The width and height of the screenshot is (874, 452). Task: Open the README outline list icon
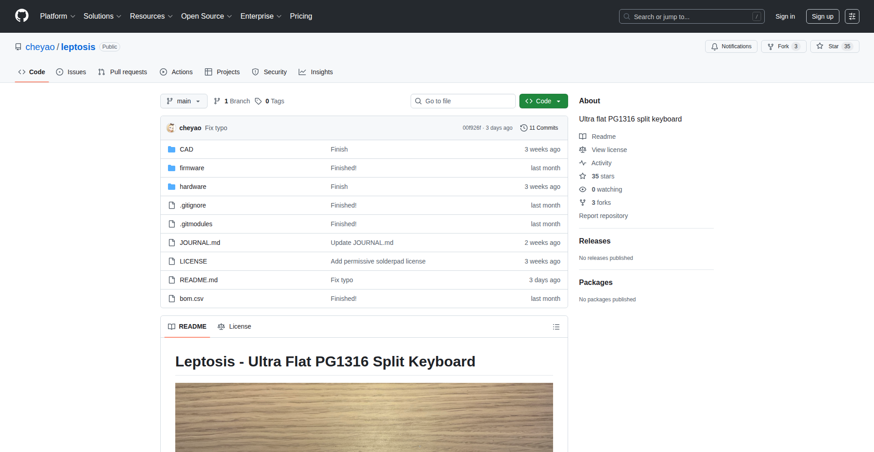[x=556, y=327]
